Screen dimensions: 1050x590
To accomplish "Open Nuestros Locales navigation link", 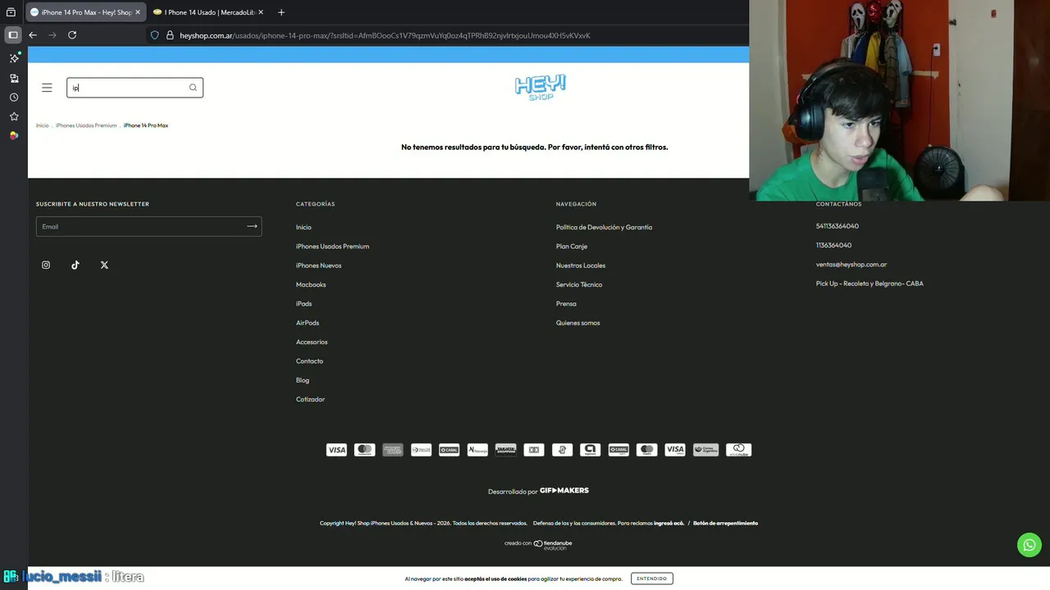I will 581,265.
